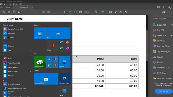The width and height of the screenshot is (173, 97).
Task: Open the Organize Pages tool
Action: click(x=161, y=51)
